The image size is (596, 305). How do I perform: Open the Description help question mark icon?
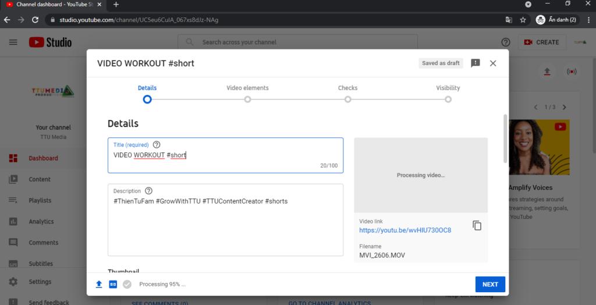tap(148, 191)
